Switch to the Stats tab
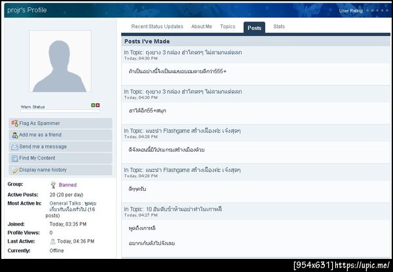This screenshot has width=393, height=272. pyautogui.click(x=279, y=27)
